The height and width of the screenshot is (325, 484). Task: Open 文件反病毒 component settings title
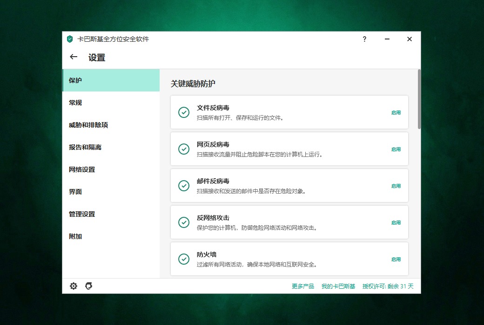tap(213, 108)
